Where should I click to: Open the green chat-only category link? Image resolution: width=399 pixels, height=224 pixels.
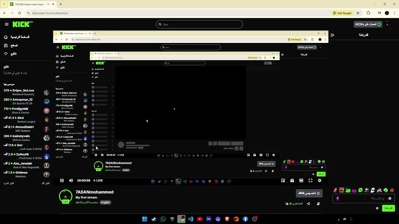click(87, 202)
